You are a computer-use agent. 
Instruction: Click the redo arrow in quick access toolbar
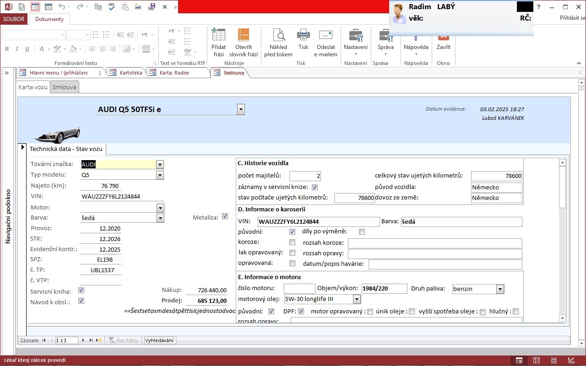coord(80,7)
